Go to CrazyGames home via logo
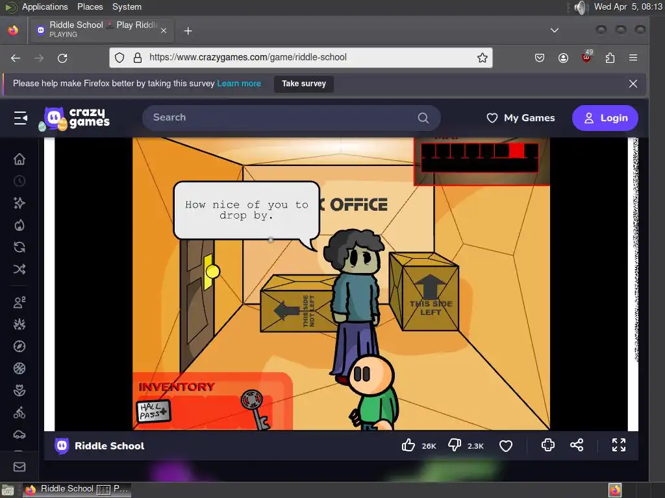 click(75, 118)
